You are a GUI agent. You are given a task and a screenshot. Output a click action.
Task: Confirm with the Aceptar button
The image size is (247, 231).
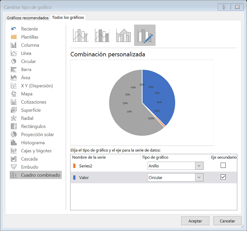[195, 221]
